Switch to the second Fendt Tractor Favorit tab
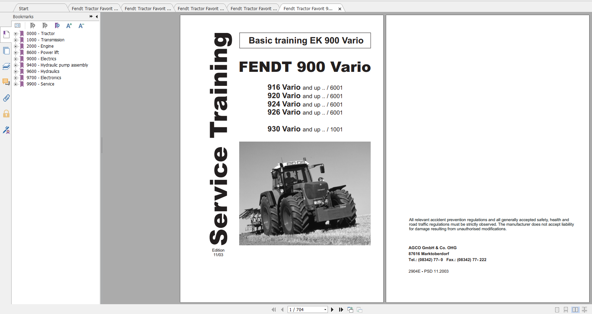This screenshot has height=314, width=592. (148, 8)
